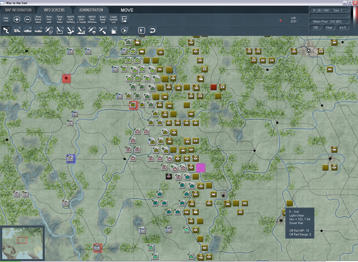Select the naval transport mode icon

[x=27, y=30]
